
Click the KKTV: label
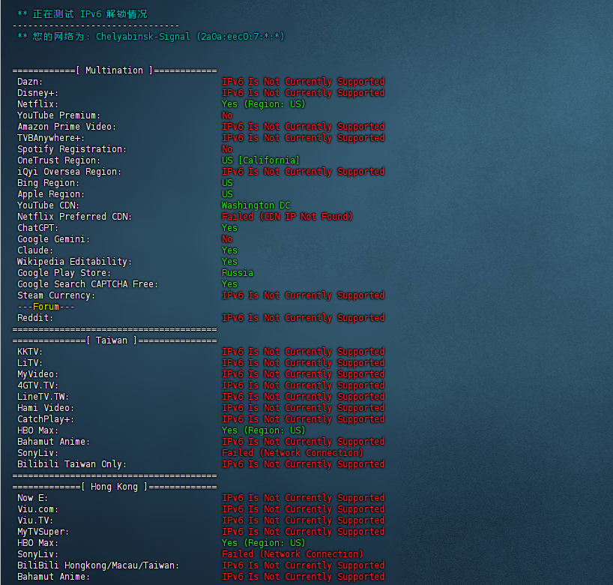click(30, 352)
